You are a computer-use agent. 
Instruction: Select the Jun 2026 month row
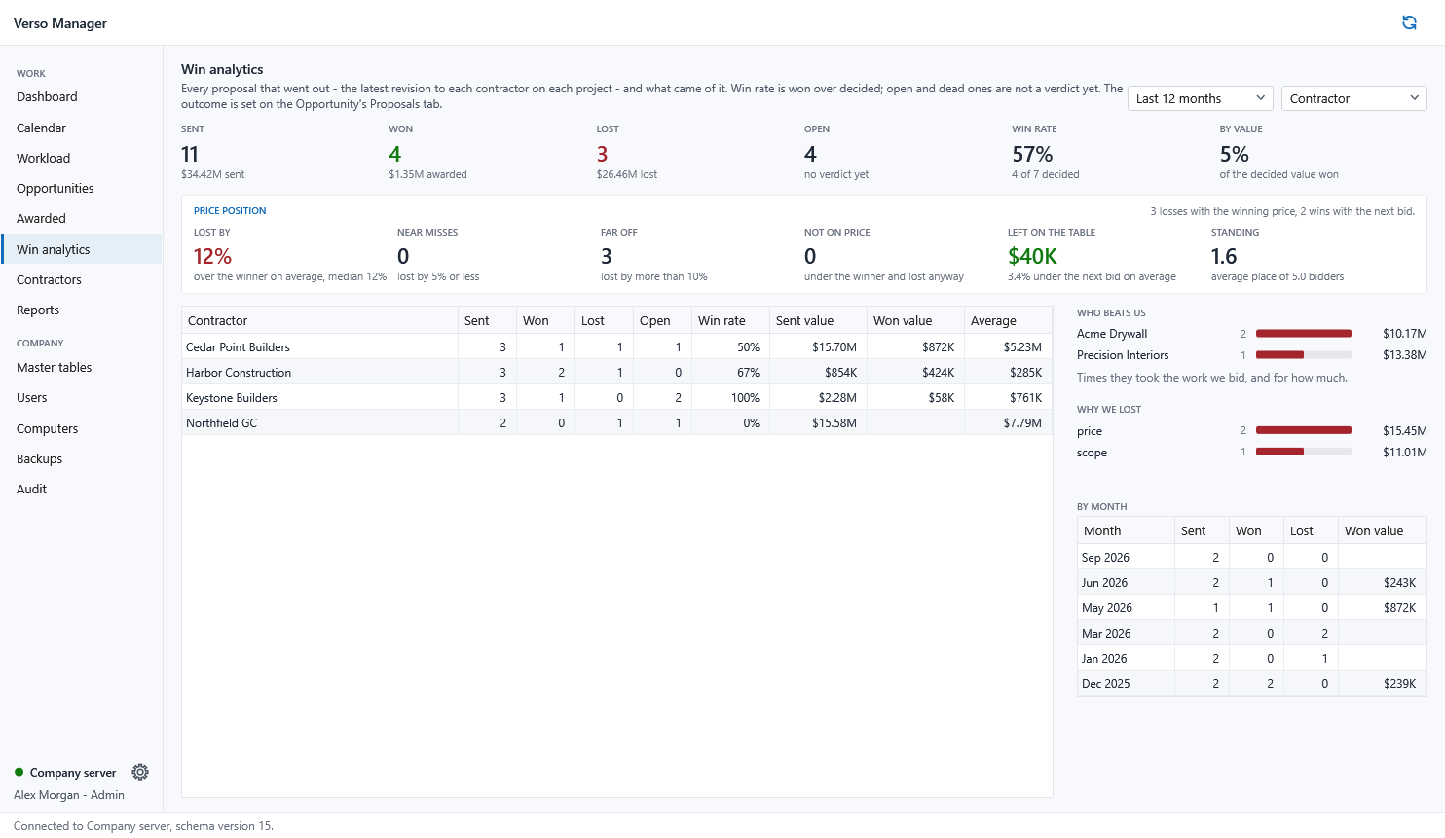pyautogui.click(x=1251, y=582)
